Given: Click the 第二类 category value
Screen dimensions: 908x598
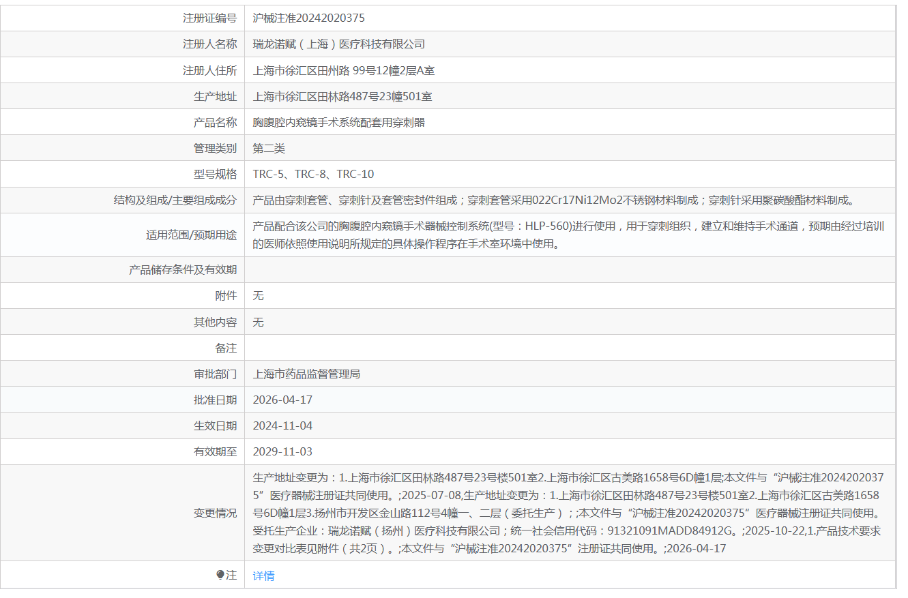Looking at the screenshot, I should tap(269, 148).
